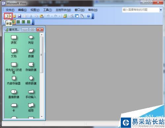Click the Paste clipboard icon
The width and height of the screenshot is (165, 128).
click(42, 16)
